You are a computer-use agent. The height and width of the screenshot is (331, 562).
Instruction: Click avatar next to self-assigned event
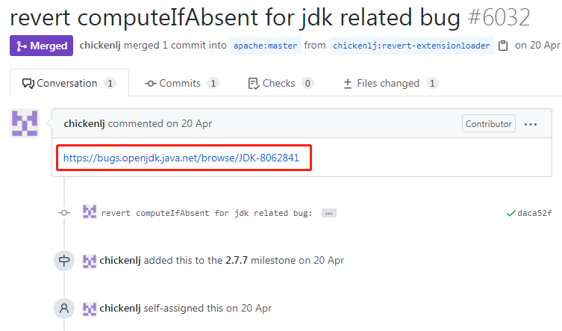pyautogui.click(x=90, y=309)
